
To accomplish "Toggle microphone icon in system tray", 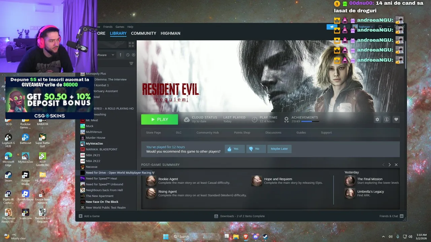I will (x=398, y=237).
